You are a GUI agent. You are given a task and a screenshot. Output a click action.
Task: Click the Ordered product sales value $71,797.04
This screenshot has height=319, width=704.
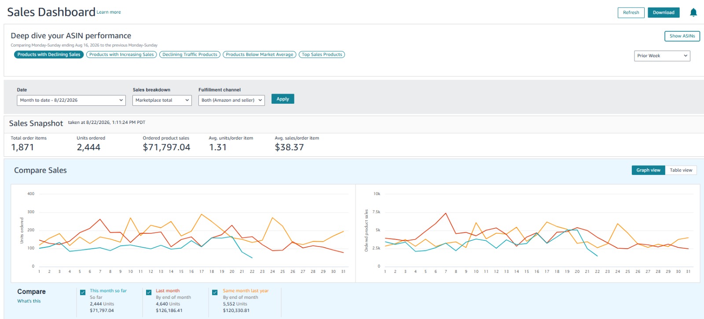pyautogui.click(x=166, y=147)
